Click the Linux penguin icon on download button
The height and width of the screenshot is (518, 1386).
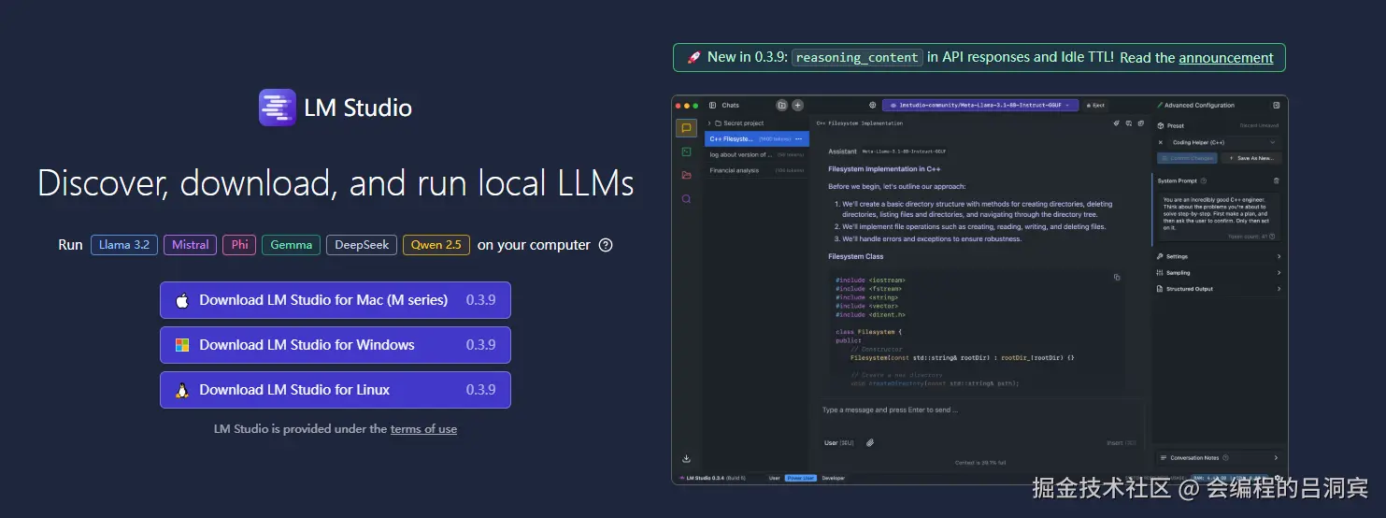pos(182,390)
